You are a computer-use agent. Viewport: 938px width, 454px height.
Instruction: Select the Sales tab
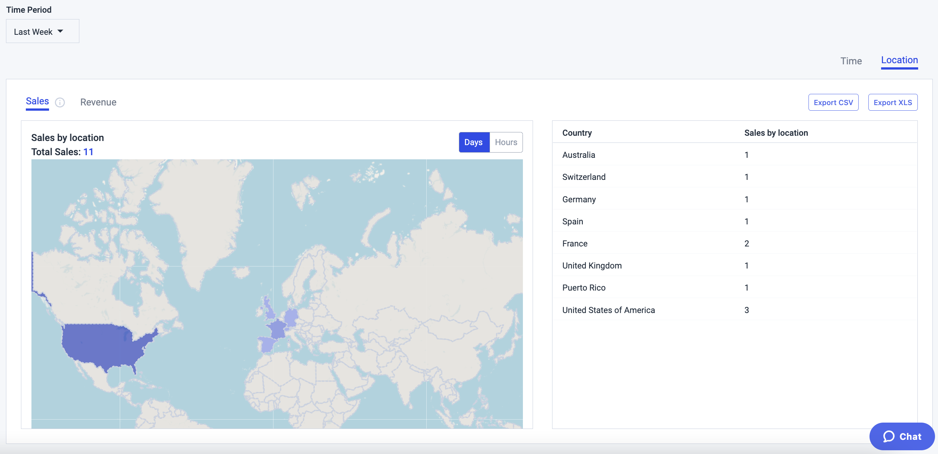click(x=37, y=101)
